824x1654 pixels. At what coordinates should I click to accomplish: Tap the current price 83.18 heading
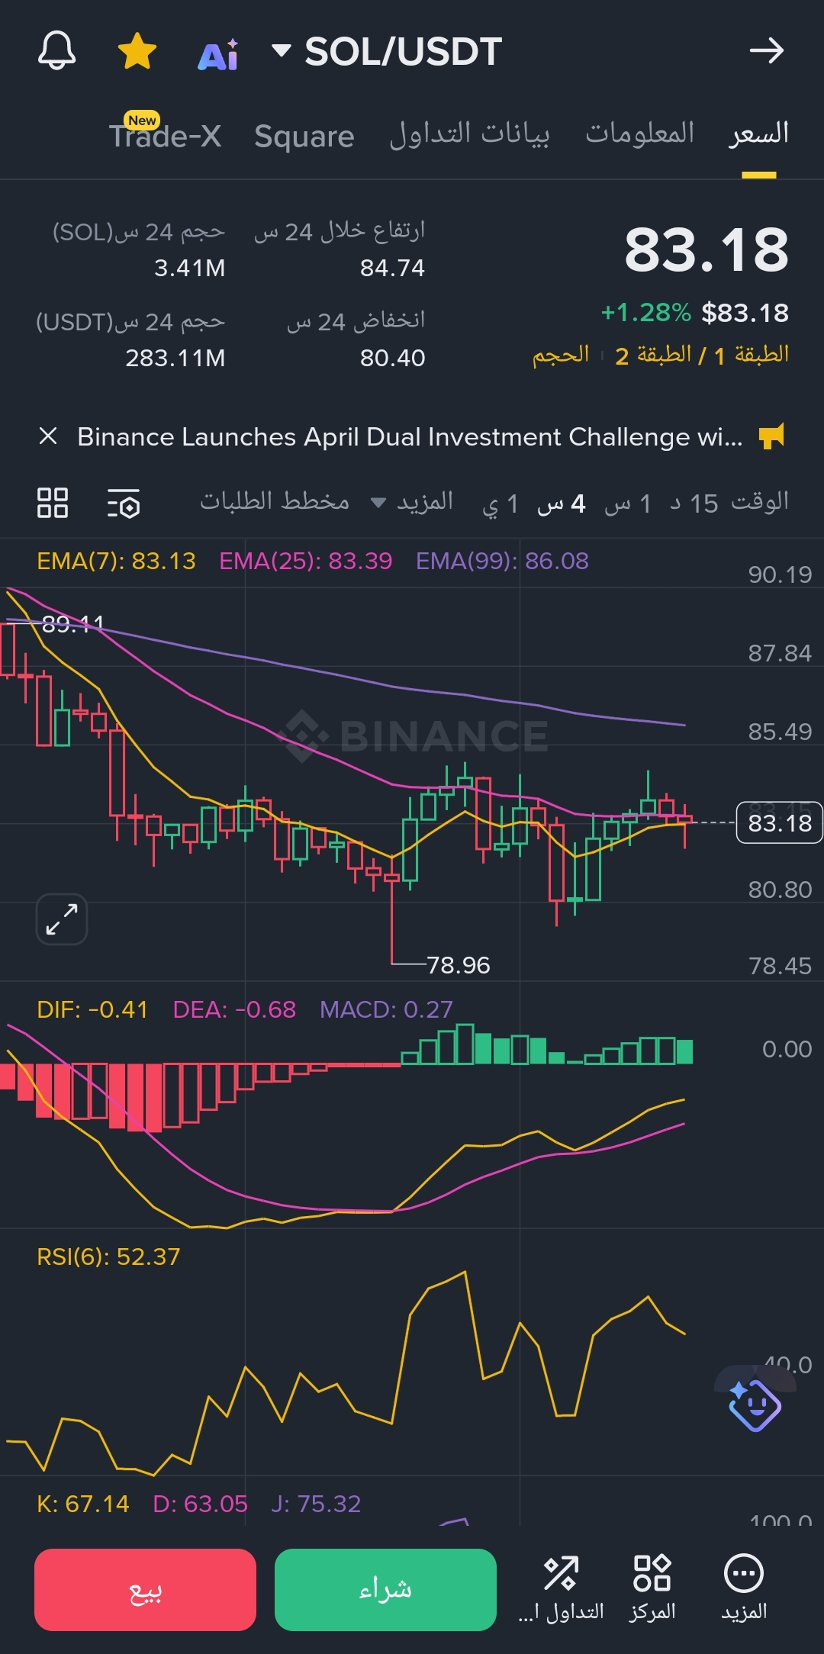(707, 249)
